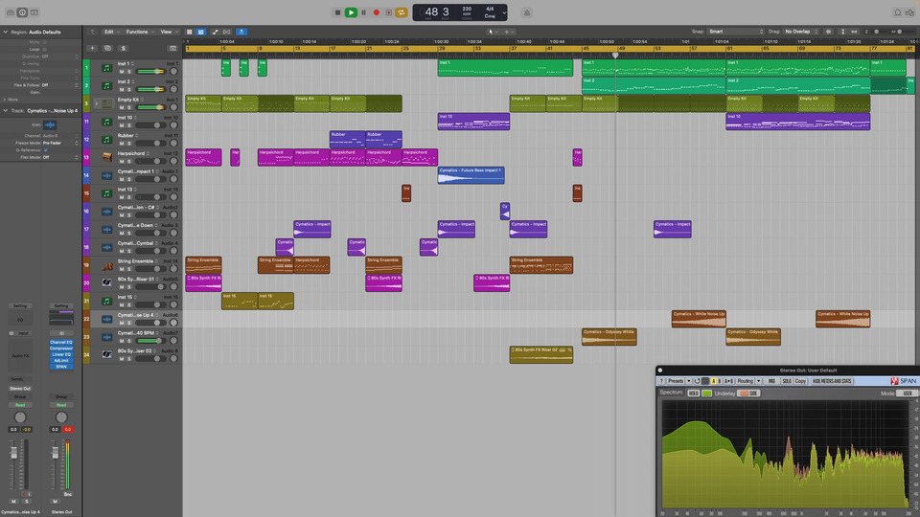Image resolution: width=920 pixels, height=517 pixels.
Task: Click the red Record button
Action: pyautogui.click(x=376, y=12)
